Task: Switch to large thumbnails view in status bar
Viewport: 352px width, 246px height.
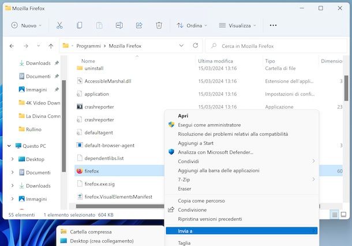Action: [x=343, y=214]
